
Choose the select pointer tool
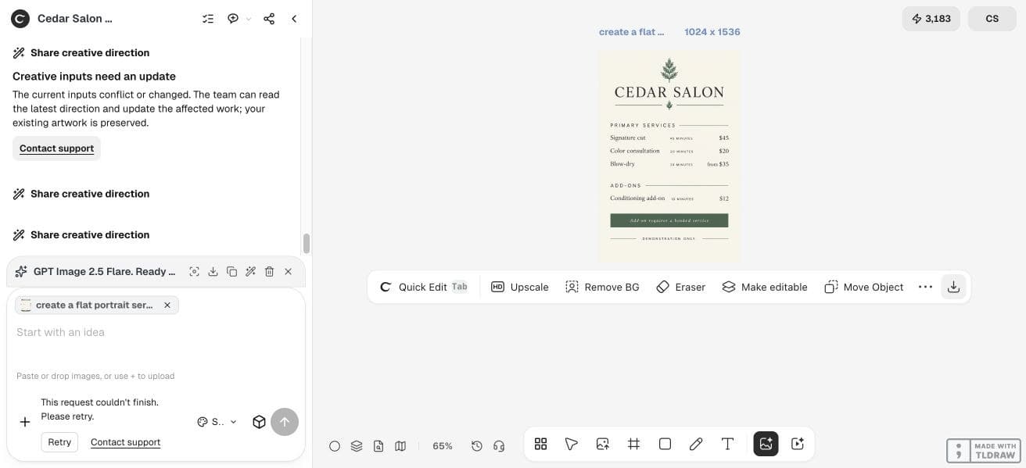(572, 444)
